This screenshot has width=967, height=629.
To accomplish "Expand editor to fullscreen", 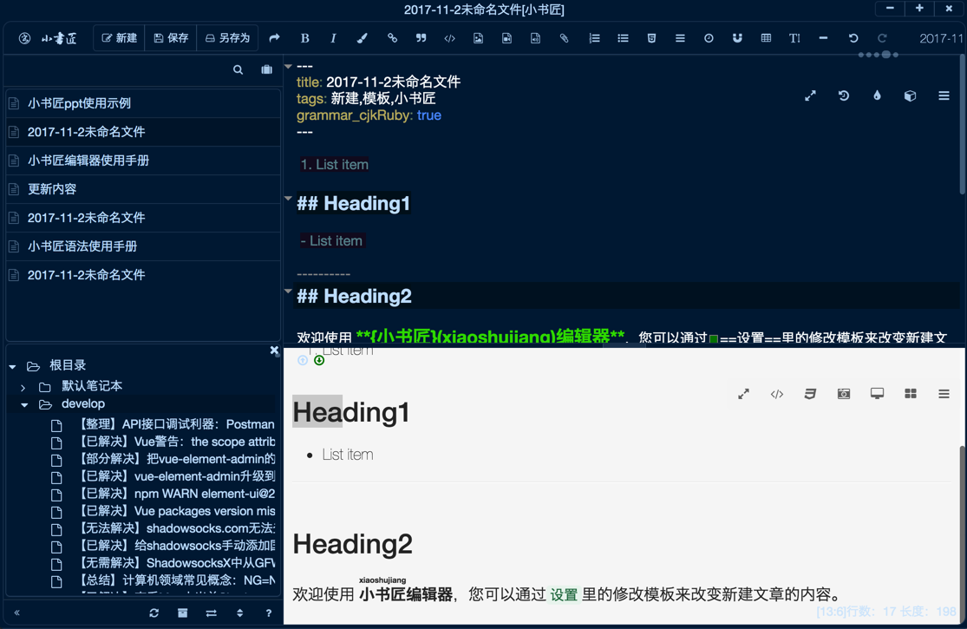I will 810,95.
